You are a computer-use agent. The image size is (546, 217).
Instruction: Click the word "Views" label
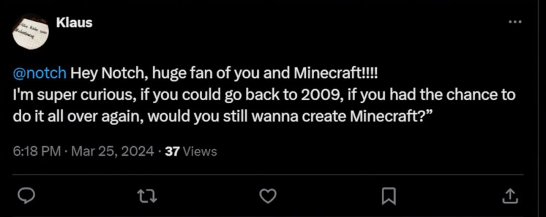(x=200, y=151)
